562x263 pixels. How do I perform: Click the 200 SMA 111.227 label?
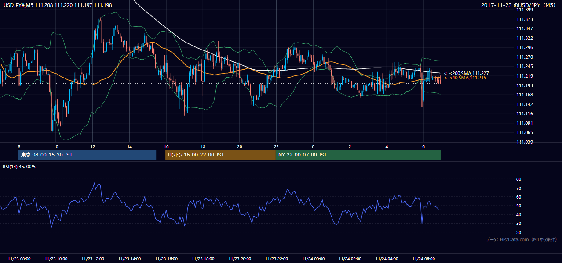point(466,73)
